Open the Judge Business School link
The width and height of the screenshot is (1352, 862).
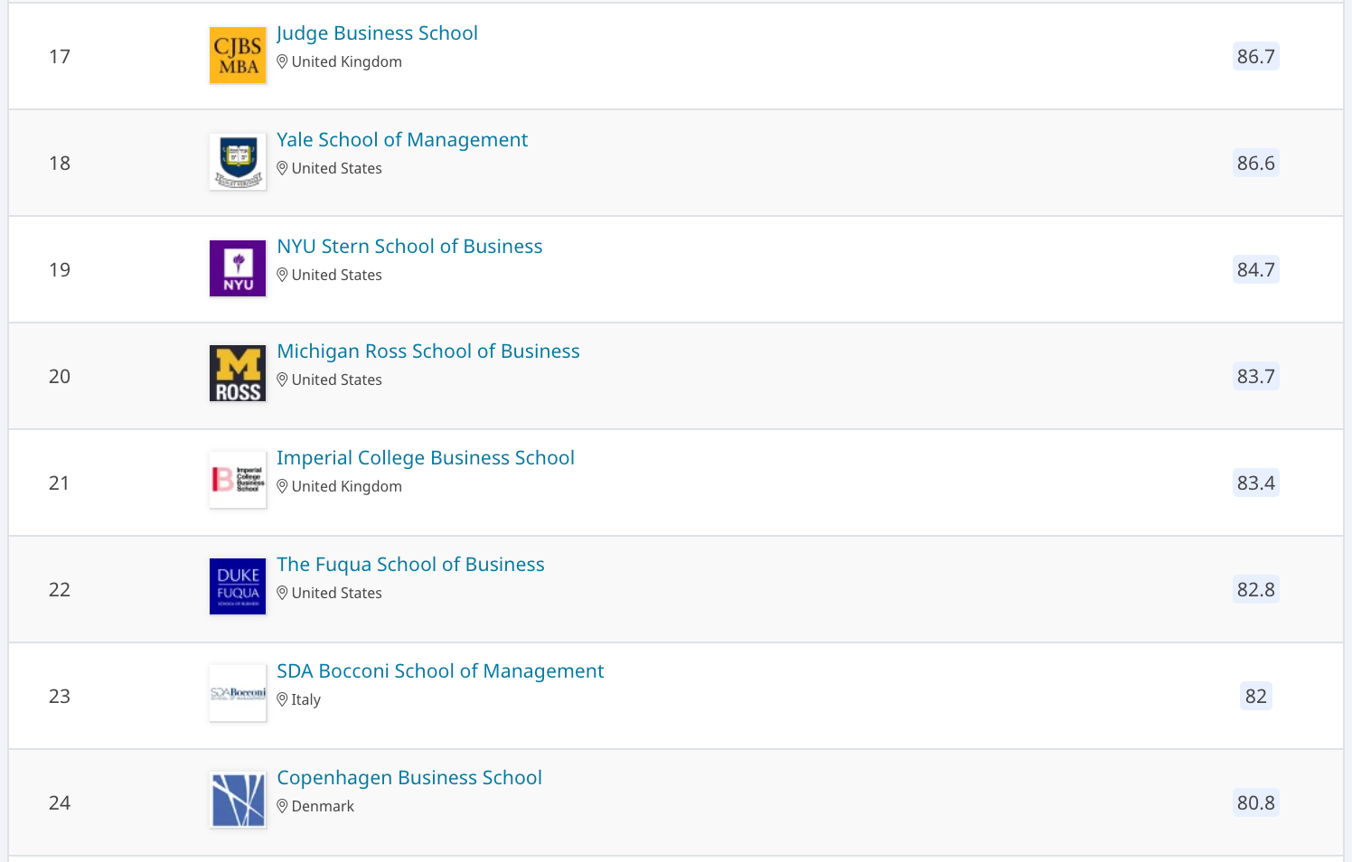coord(377,33)
